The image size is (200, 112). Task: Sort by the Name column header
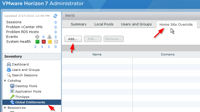pos(97,54)
